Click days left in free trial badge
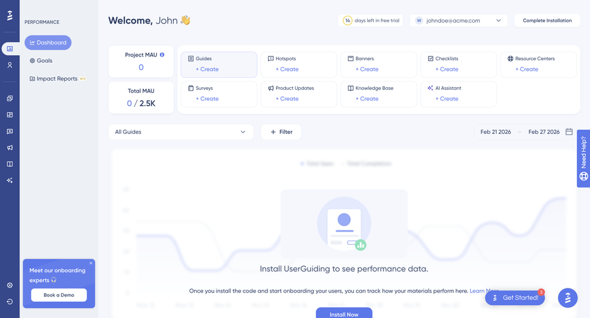 [370, 21]
